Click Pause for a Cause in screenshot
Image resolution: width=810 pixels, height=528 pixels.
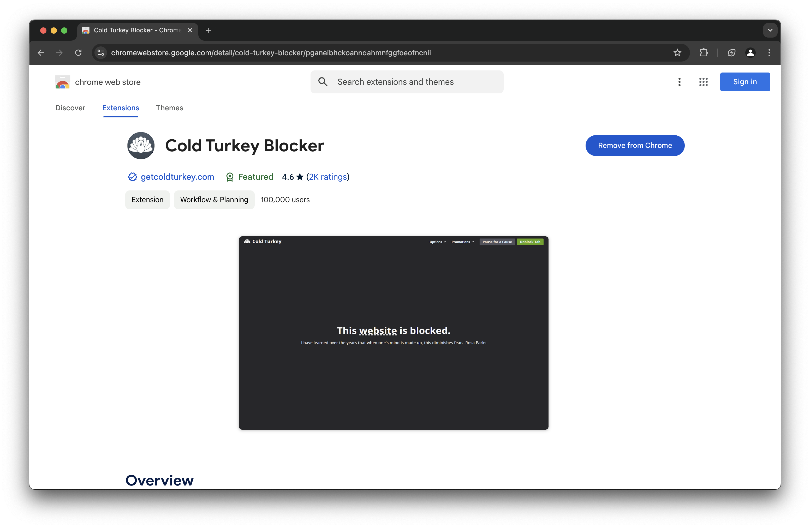tap(497, 242)
